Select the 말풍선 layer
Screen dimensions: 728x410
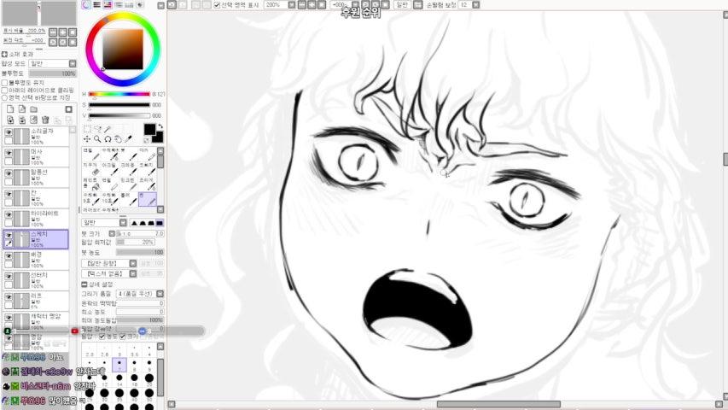pos(36,177)
